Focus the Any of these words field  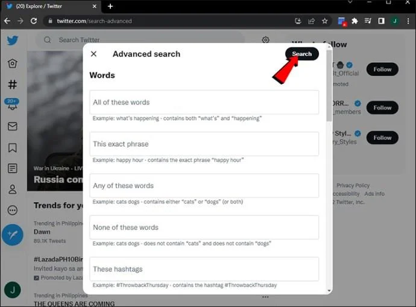tap(204, 186)
